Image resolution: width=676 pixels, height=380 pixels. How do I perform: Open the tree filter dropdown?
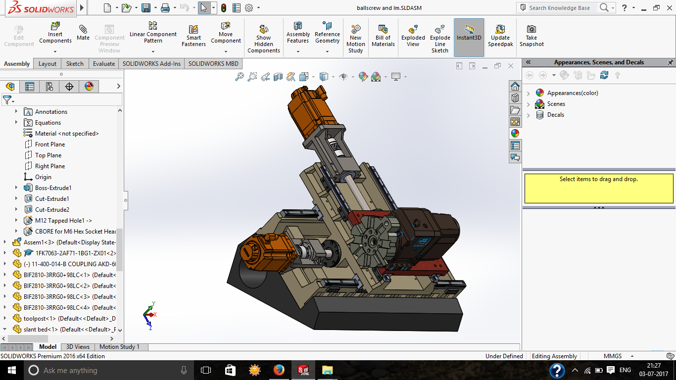tap(9, 100)
